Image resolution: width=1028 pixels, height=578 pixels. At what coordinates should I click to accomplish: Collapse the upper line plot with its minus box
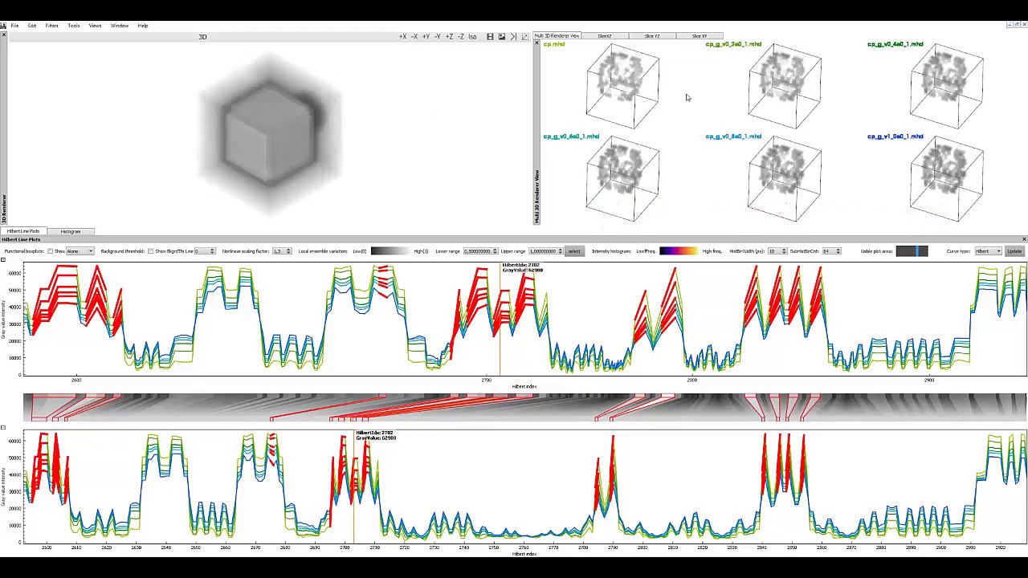pyautogui.click(x=3, y=260)
